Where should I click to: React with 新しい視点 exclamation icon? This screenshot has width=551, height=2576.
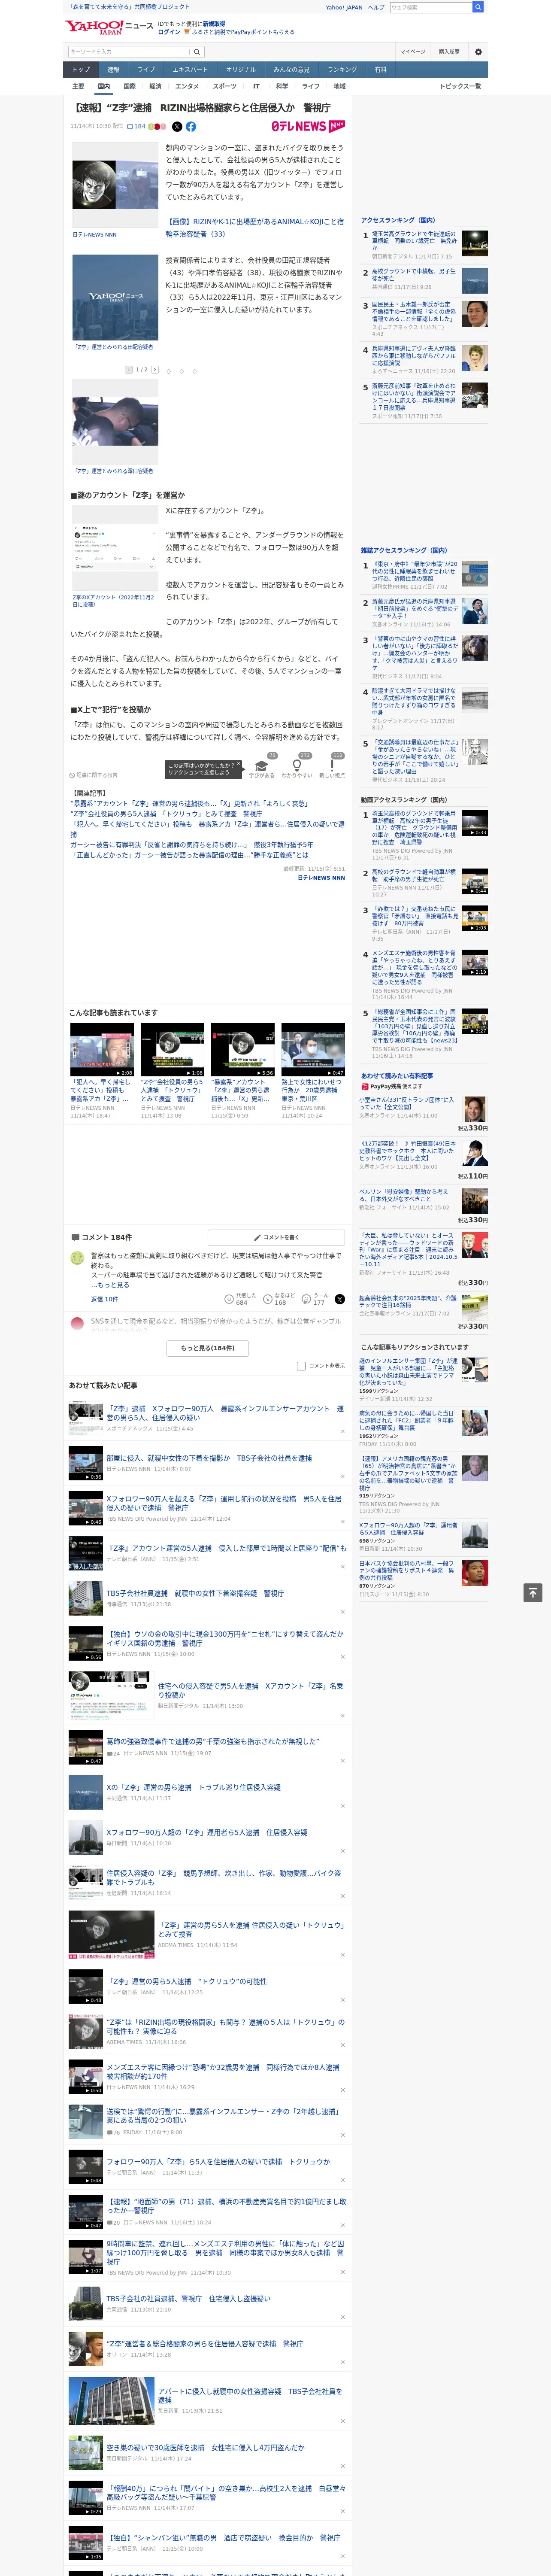coord(332,765)
